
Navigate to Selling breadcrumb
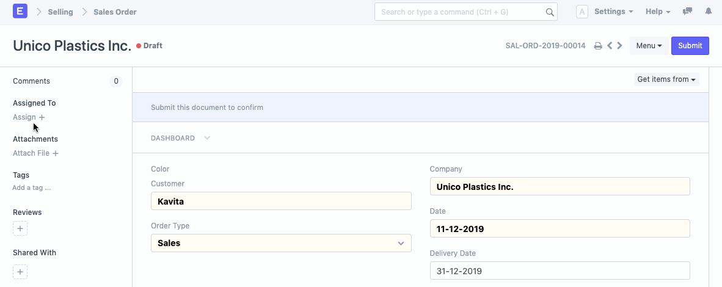pyautogui.click(x=60, y=12)
